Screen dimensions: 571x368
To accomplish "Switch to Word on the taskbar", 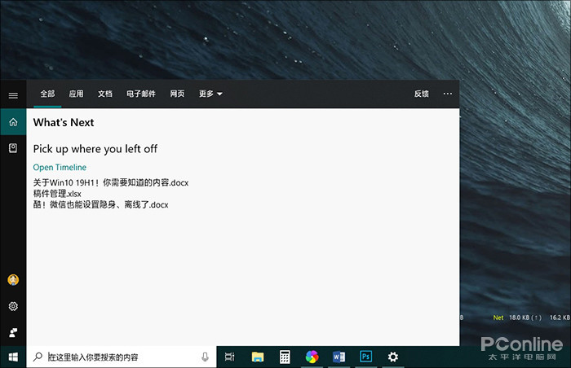I will point(339,357).
